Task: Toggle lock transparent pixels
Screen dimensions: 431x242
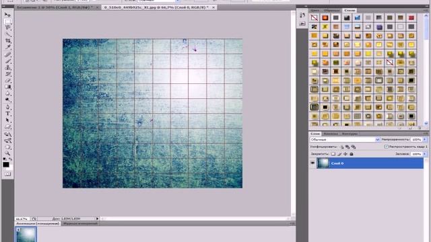Action: 333,154
